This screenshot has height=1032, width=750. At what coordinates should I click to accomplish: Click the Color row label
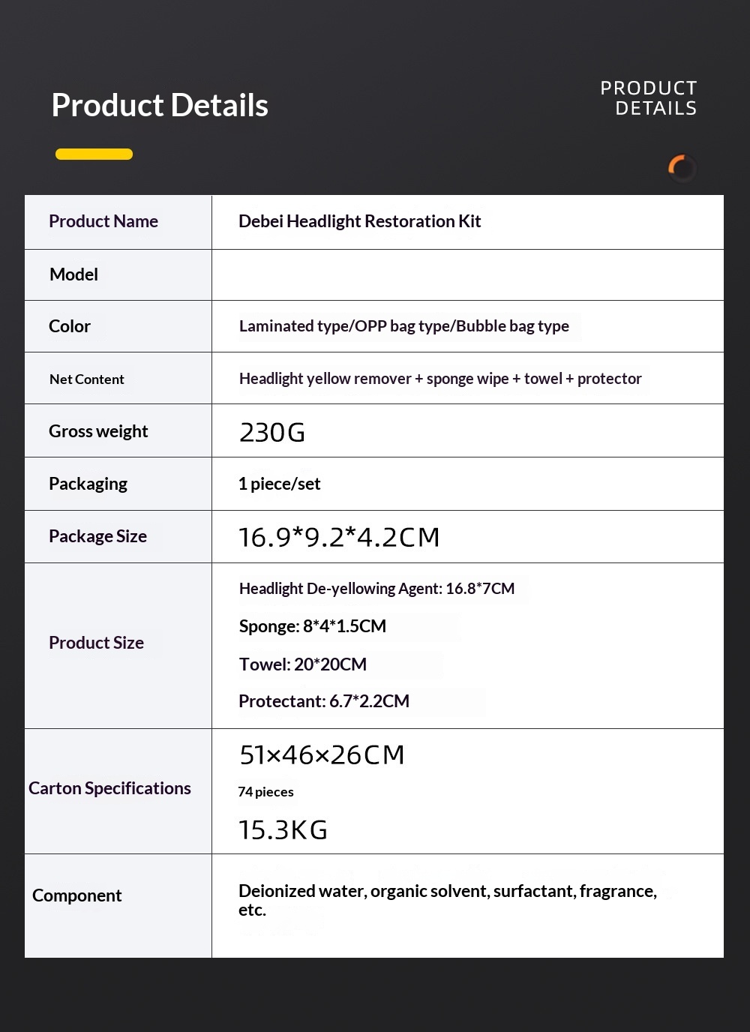[x=70, y=326]
